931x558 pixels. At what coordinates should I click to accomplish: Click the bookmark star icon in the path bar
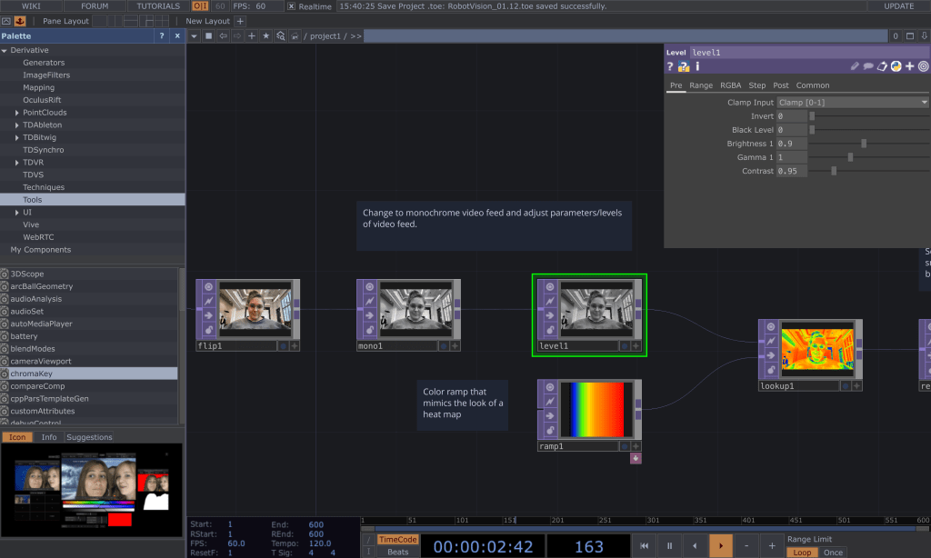266,36
